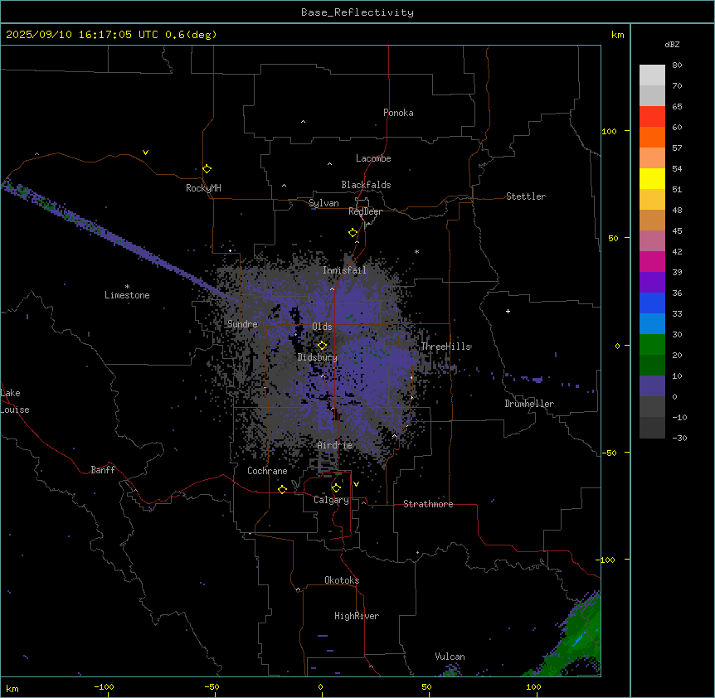
Task: Click the Base_Reflectivity title
Action: coord(357,12)
